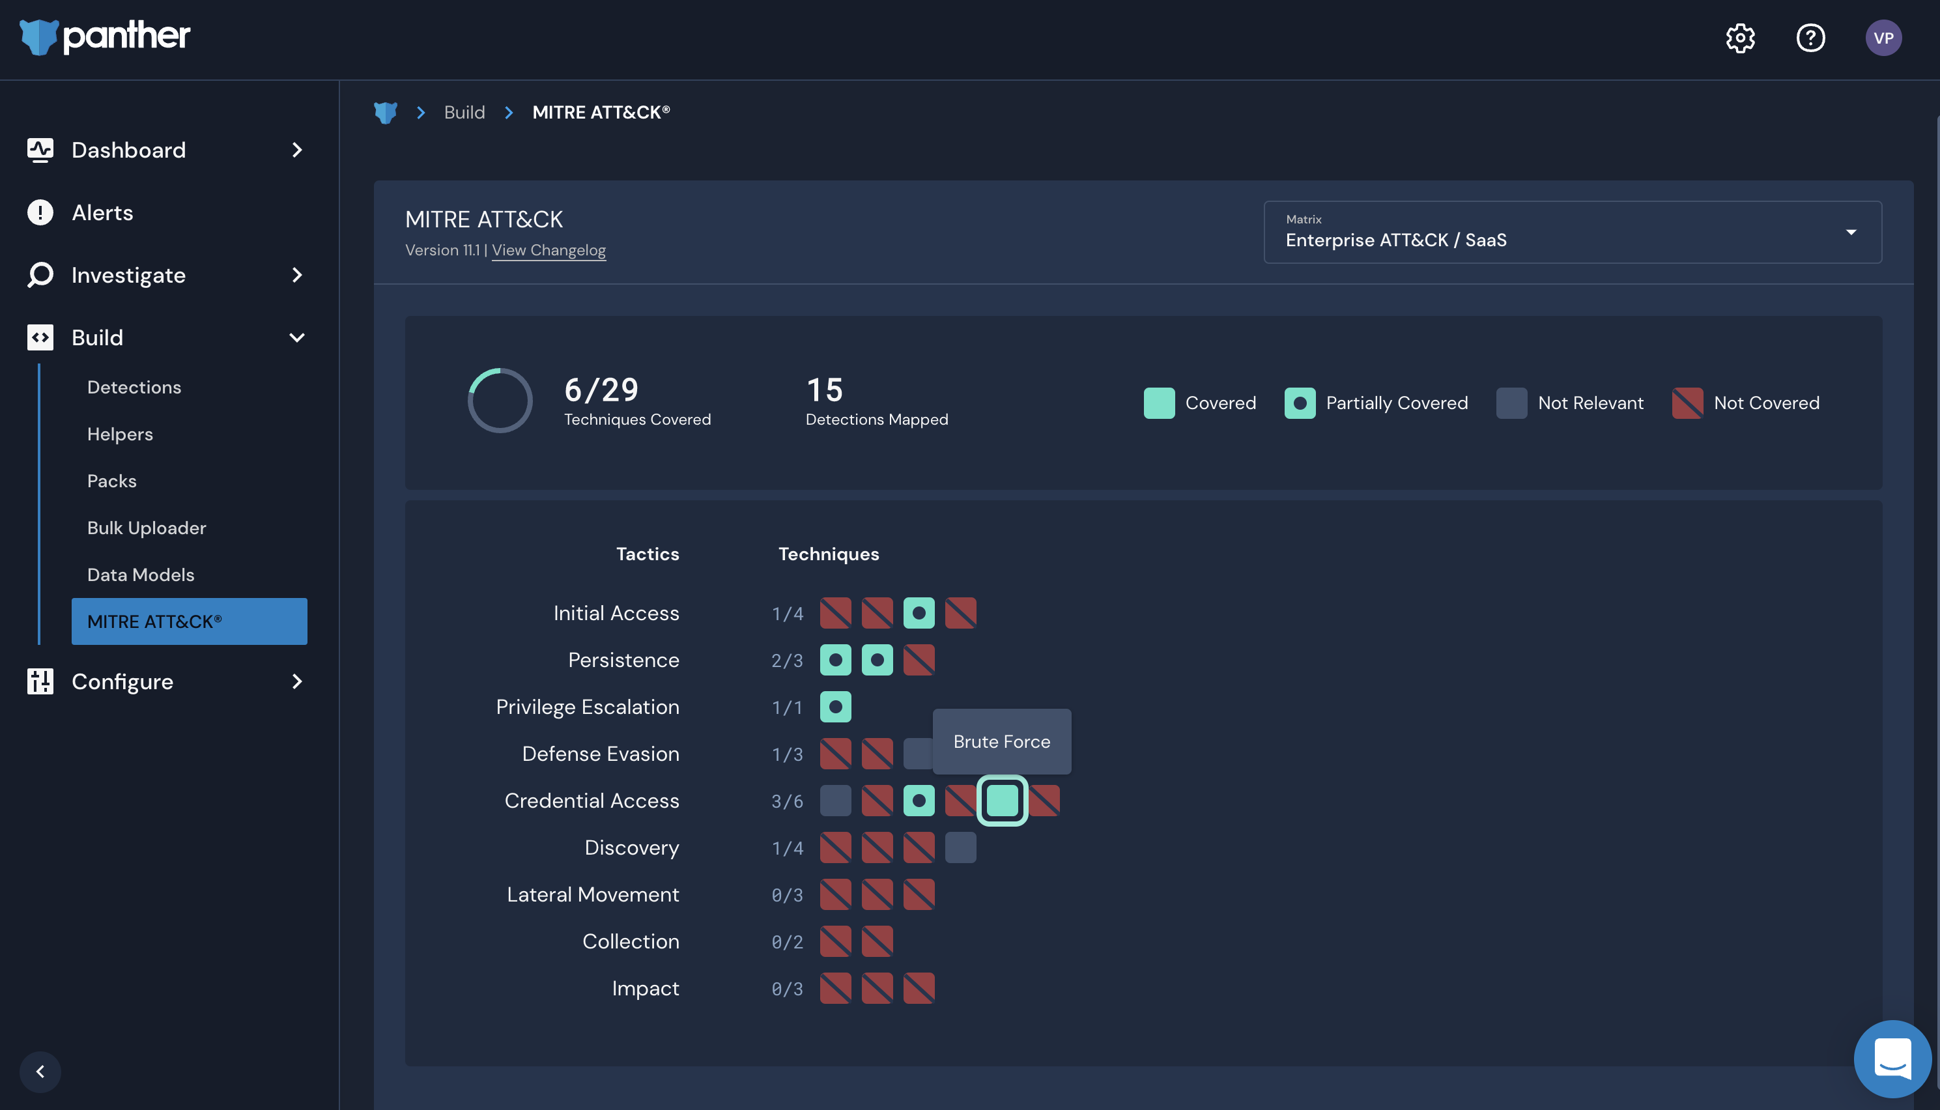Select the not covered Persistence technique
The image size is (1940, 1110).
(919, 661)
